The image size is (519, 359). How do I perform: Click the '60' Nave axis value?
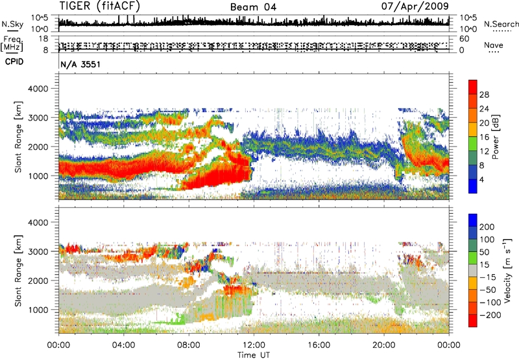(464, 39)
